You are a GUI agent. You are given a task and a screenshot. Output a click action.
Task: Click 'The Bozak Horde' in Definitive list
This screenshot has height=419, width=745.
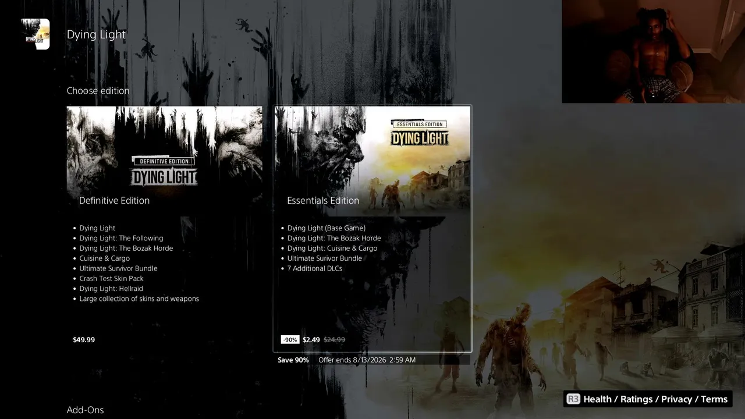pos(126,248)
